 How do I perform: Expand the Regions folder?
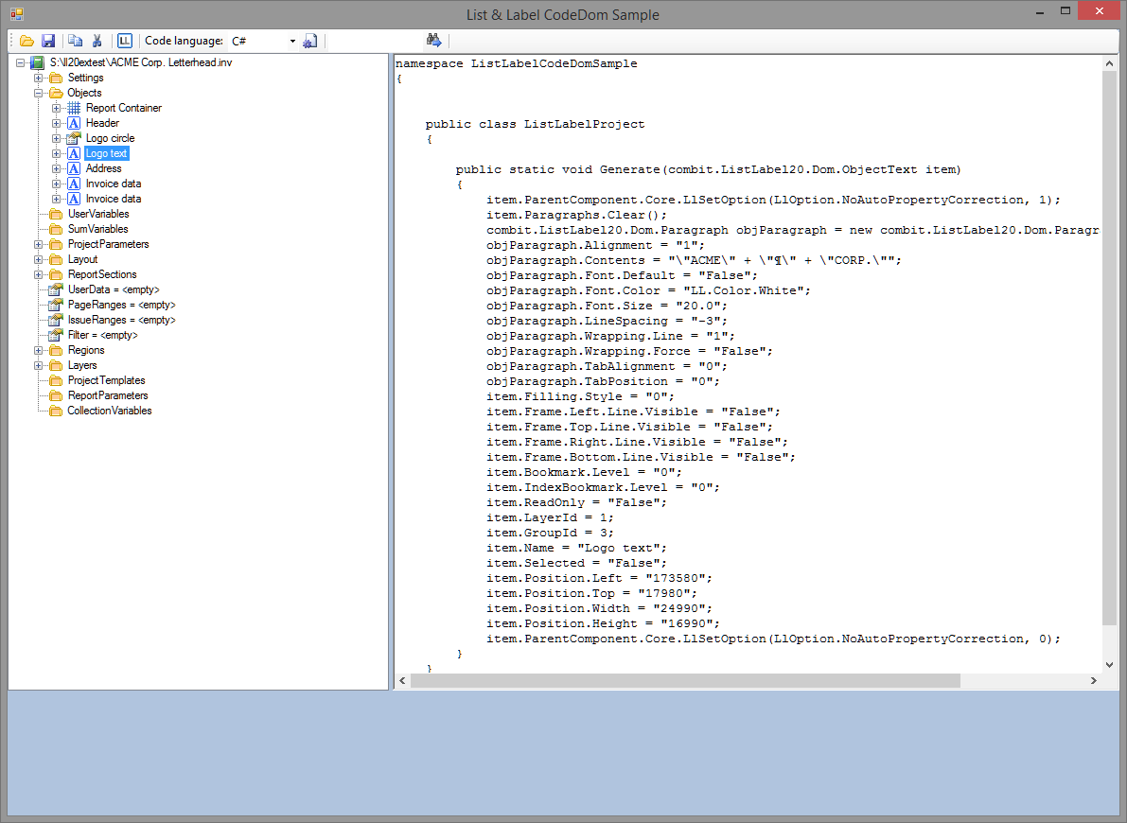(39, 350)
